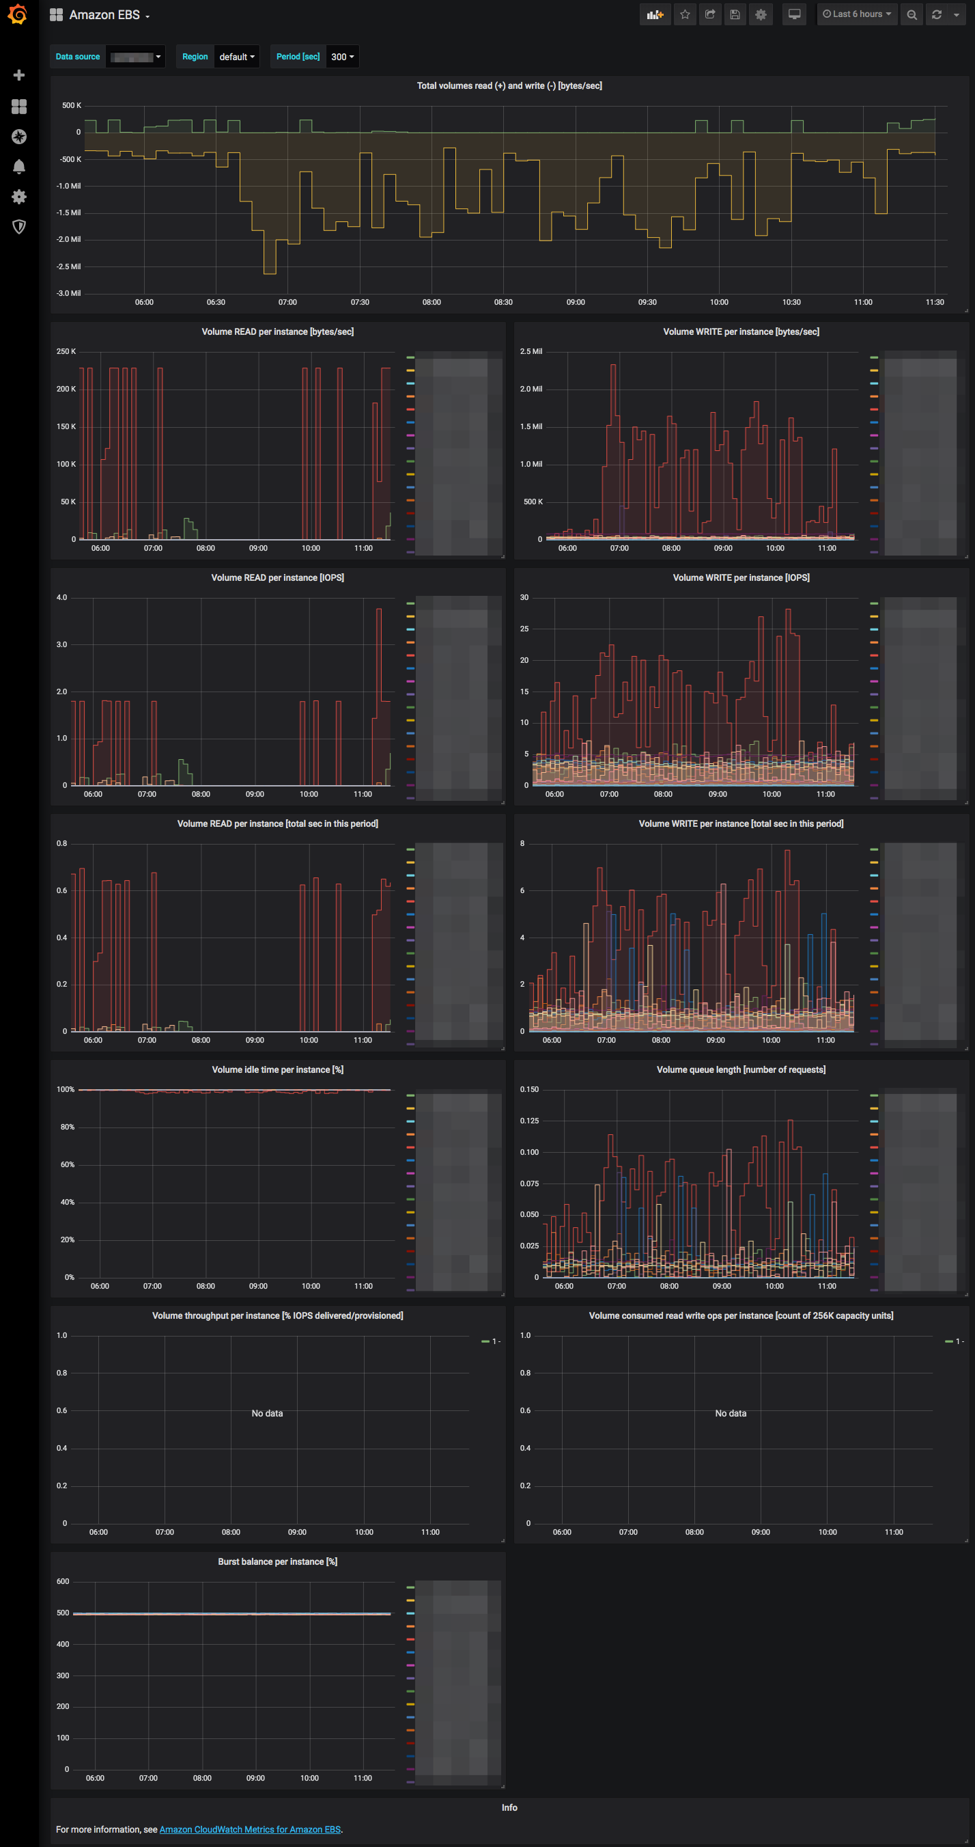Screen dimensions: 975x1847
Task: Click the Period [sec] variable label
Action: (x=298, y=57)
